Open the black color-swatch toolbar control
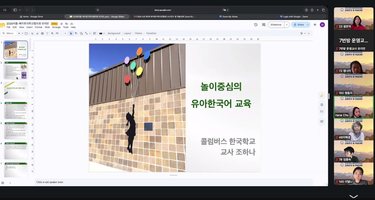The width and height of the screenshot is (375, 200). point(102,33)
